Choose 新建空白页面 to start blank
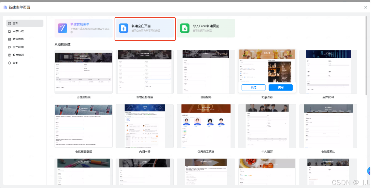The height and width of the screenshot is (189, 371). point(145,28)
